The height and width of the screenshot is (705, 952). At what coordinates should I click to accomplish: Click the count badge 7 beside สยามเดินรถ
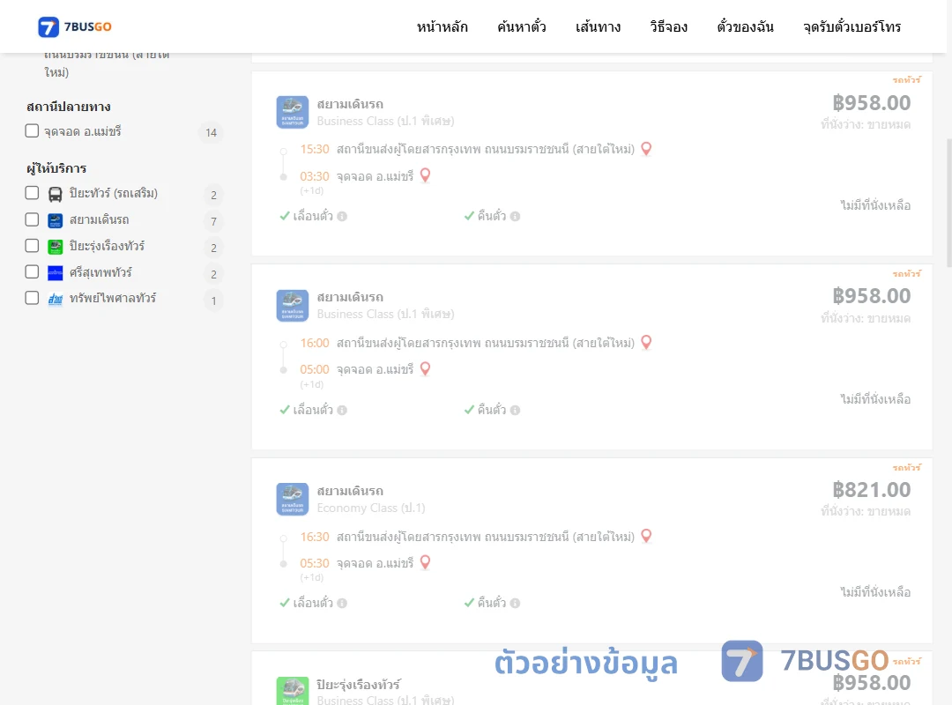tap(213, 221)
